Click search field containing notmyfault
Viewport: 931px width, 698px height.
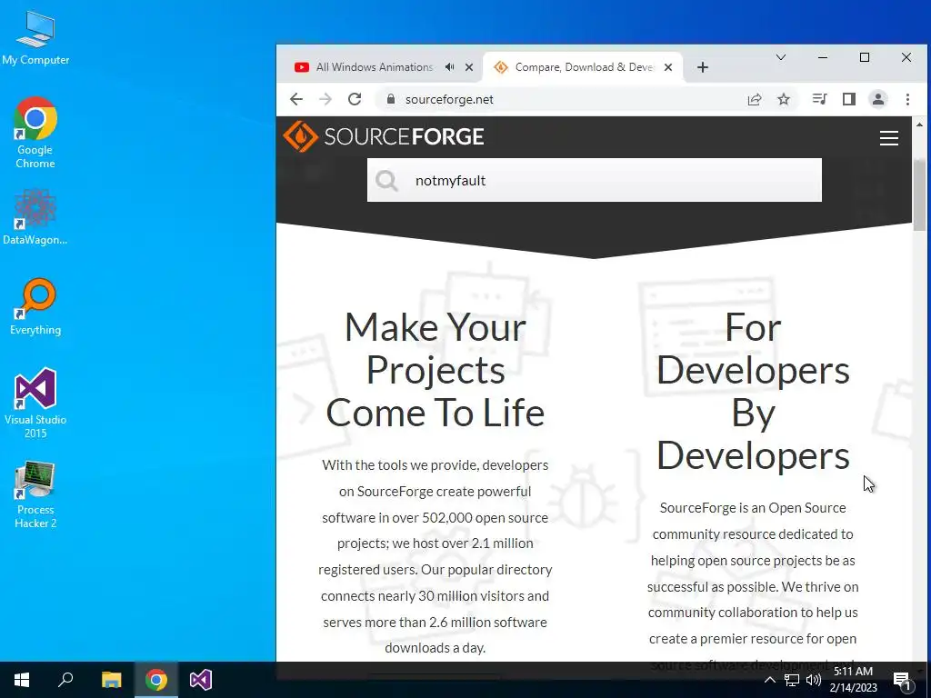coord(595,180)
